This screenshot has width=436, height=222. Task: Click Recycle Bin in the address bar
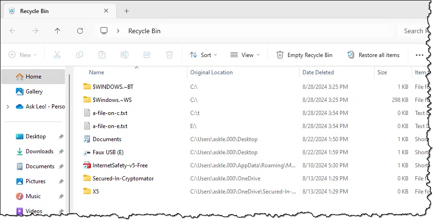coord(144,31)
